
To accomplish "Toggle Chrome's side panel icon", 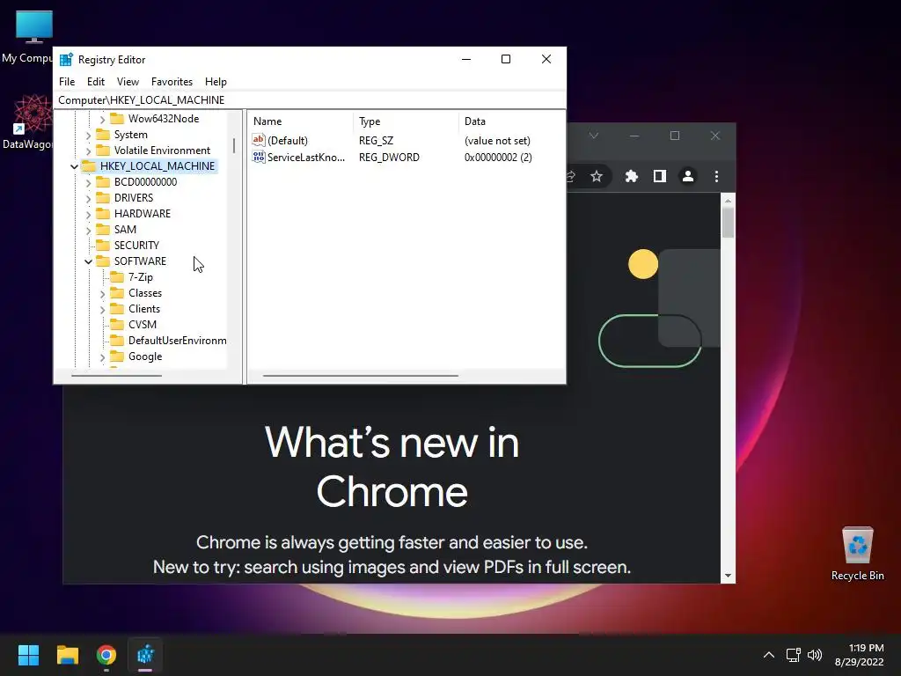I will click(660, 176).
